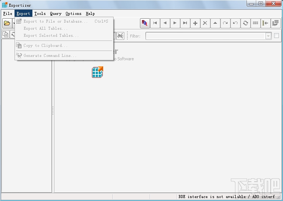The image size is (283, 201).
Task: Go to previous record arrow
Action: point(165,23)
